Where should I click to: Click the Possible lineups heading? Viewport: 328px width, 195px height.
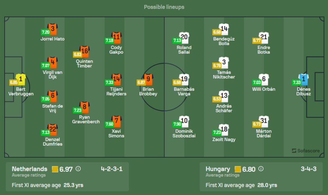click(164, 7)
